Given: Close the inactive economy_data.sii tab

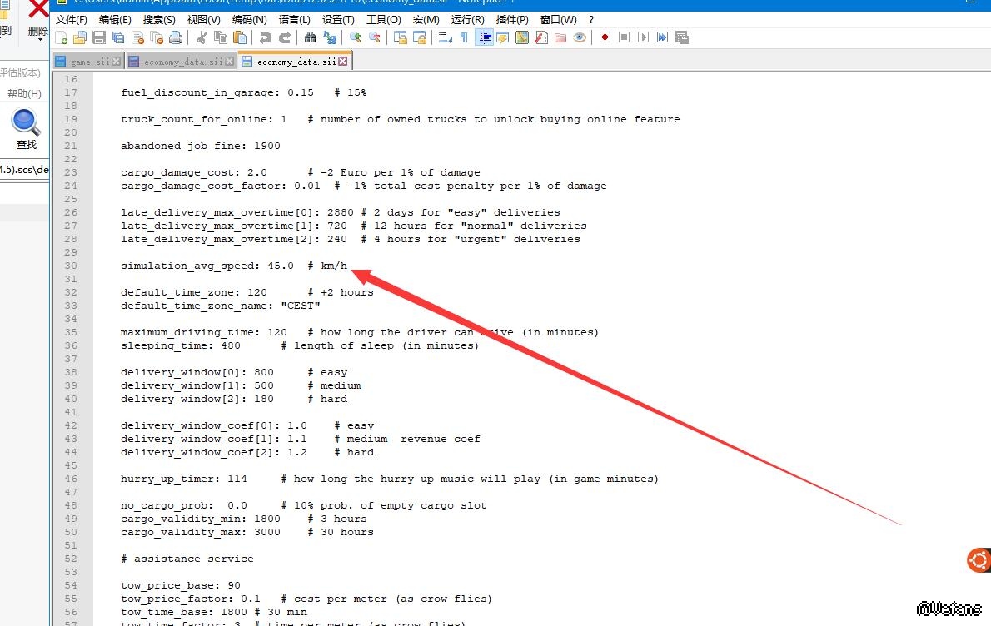Looking at the screenshot, I should tap(229, 62).
